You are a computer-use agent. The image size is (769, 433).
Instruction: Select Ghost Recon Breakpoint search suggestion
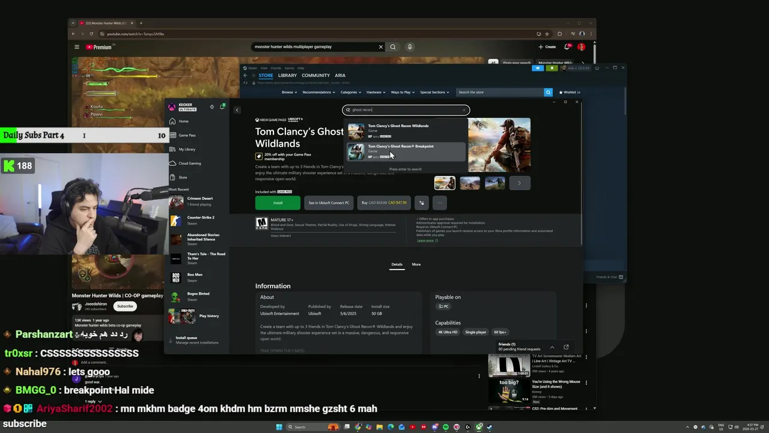tap(406, 152)
